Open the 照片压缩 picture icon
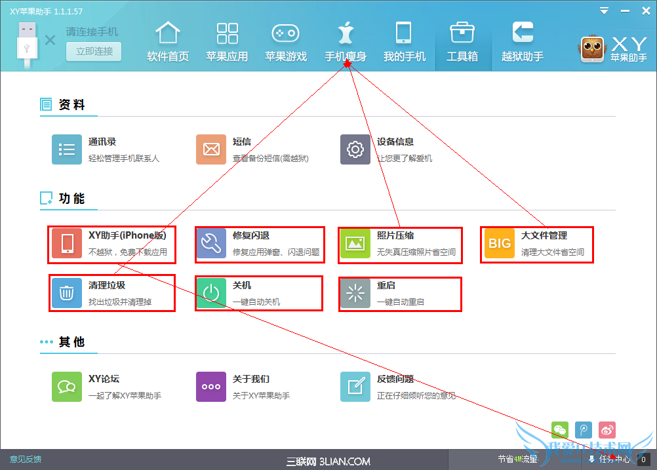The height and width of the screenshot is (470, 657). pyautogui.click(x=355, y=243)
